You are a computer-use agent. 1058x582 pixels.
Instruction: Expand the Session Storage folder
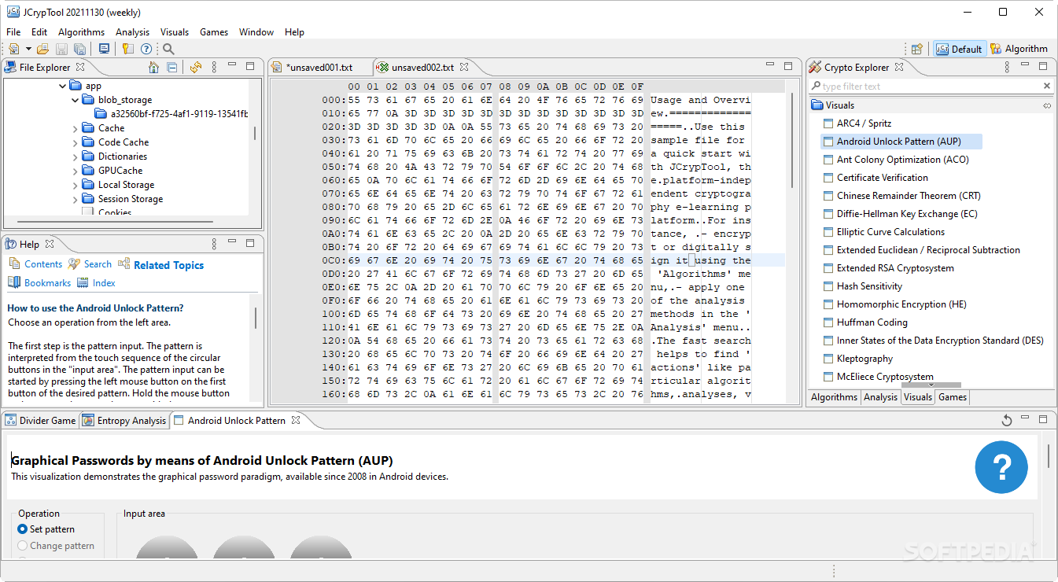(x=76, y=199)
